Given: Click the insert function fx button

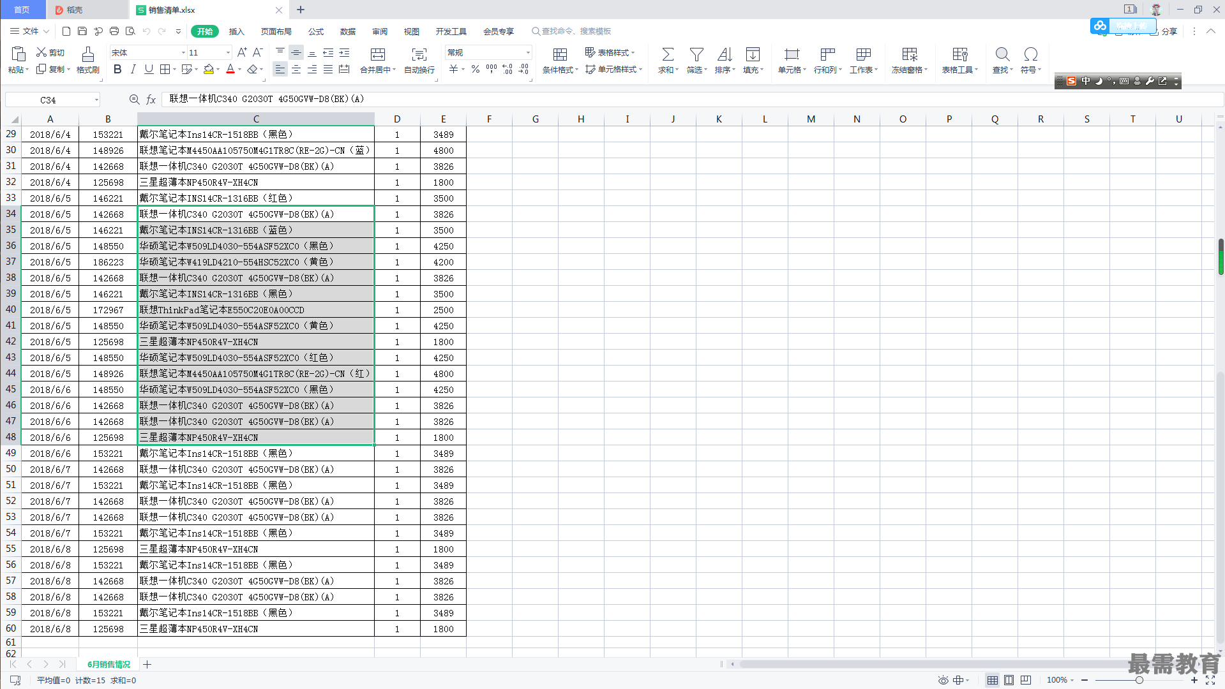Looking at the screenshot, I should [151, 100].
